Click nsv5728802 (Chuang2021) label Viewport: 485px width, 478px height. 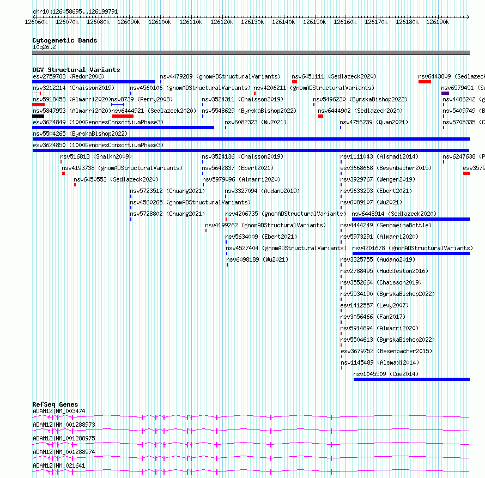pos(167,214)
